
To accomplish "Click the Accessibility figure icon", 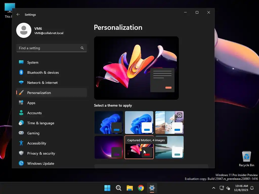I will [x=21, y=143].
